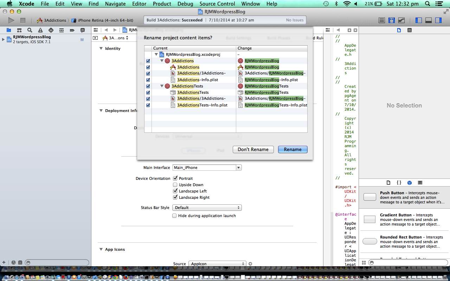Open the File Template library icon
This screenshot has height=281, width=450.
tap(388, 183)
